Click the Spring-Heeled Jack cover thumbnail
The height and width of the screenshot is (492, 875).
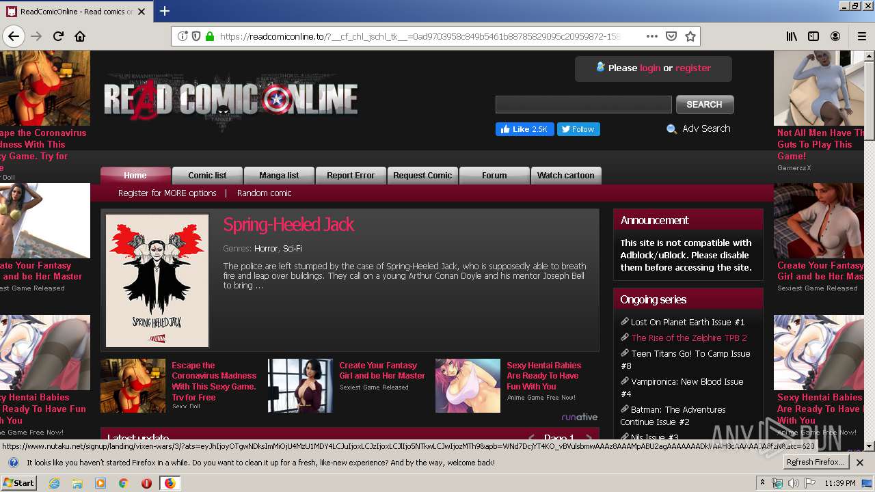tap(157, 281)
